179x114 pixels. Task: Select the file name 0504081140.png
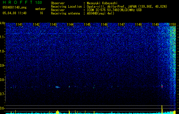(15, 7)
